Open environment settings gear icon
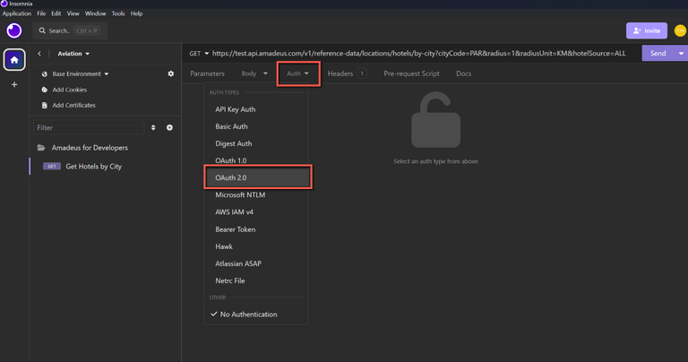Screen dimensions: 688x362 point(171,73)
